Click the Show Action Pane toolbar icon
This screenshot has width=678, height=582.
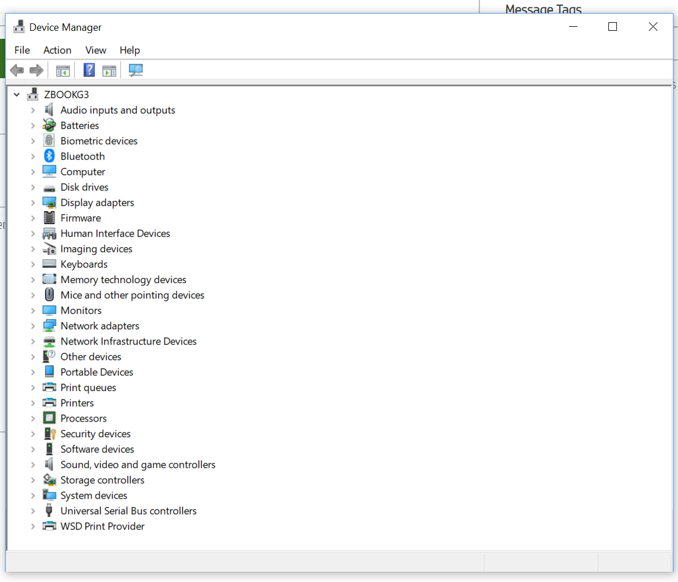click(x=108, y=70)
